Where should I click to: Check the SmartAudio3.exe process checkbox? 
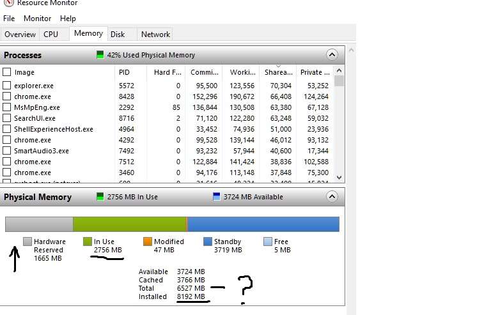[6, 151]
